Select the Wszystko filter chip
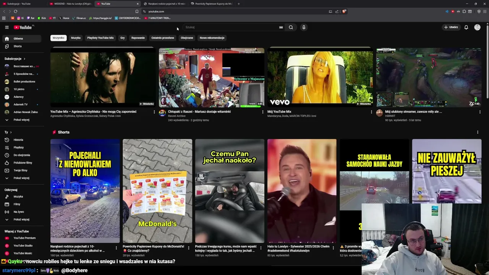This screenshot has width=489, height=275. pyautogui.click(x=58, y=38)
